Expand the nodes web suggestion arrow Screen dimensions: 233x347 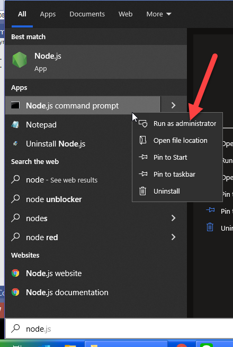(174, 218)
